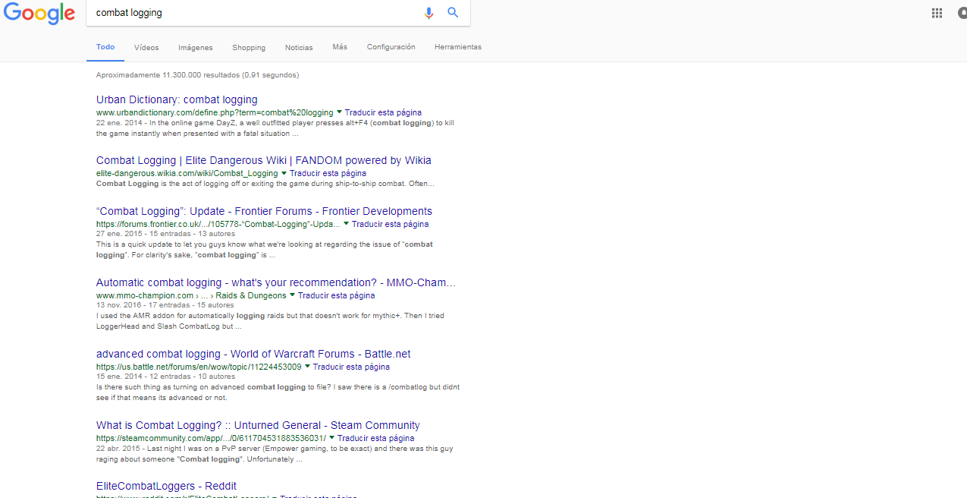Expand arrow next to steamcommunity.com URL

click(331, 438)
